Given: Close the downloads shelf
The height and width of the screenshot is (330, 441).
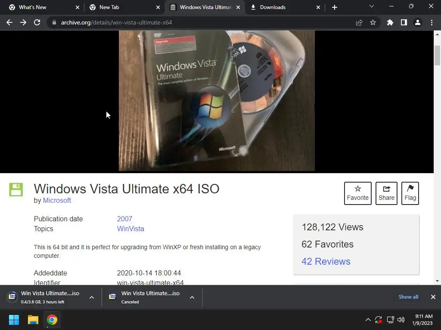Looking at the screenshot, I should (x=433, y=297).
